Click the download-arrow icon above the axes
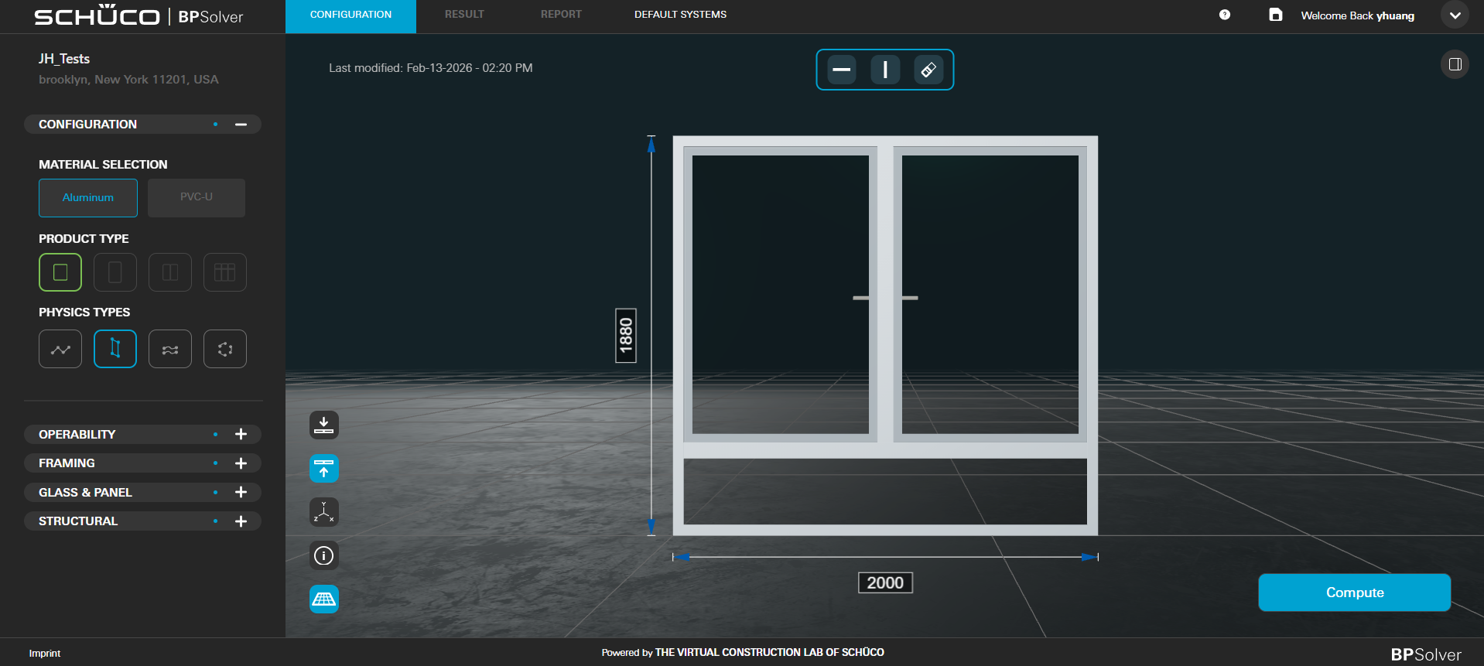Screen dimensions: 1484x666 pyautogui.click(x=324, y=425)
